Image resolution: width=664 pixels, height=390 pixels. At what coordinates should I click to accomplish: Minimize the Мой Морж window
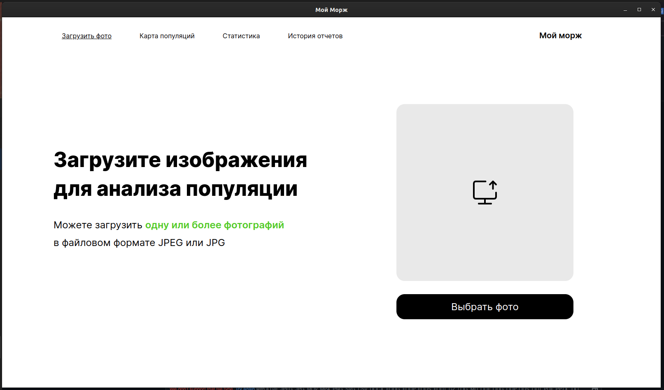(625, 9)
